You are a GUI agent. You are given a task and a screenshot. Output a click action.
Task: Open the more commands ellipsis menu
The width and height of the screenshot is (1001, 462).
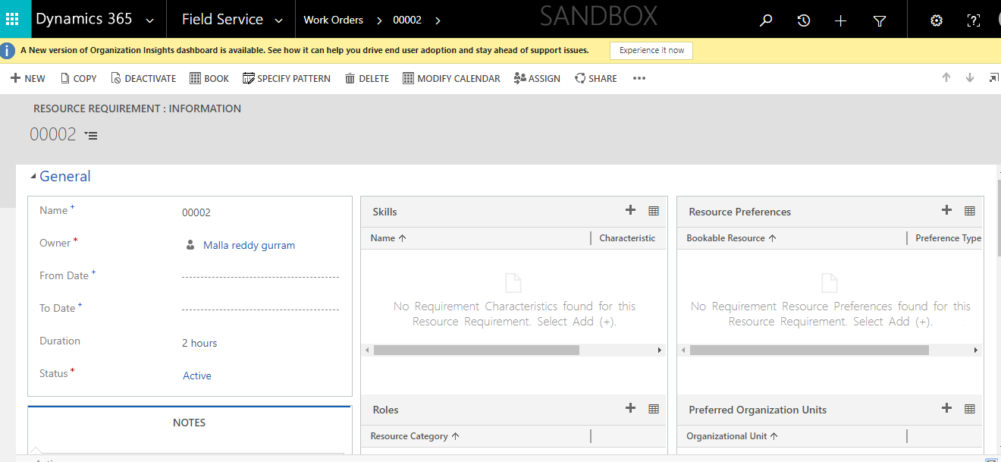click(639, 78)
